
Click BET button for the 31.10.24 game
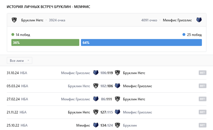pos(202,73)
